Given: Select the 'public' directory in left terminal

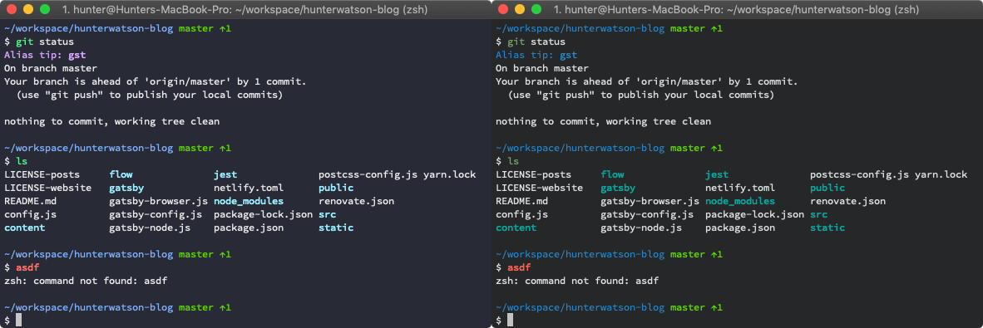Looking at the screenshot, I should (336, 188).
